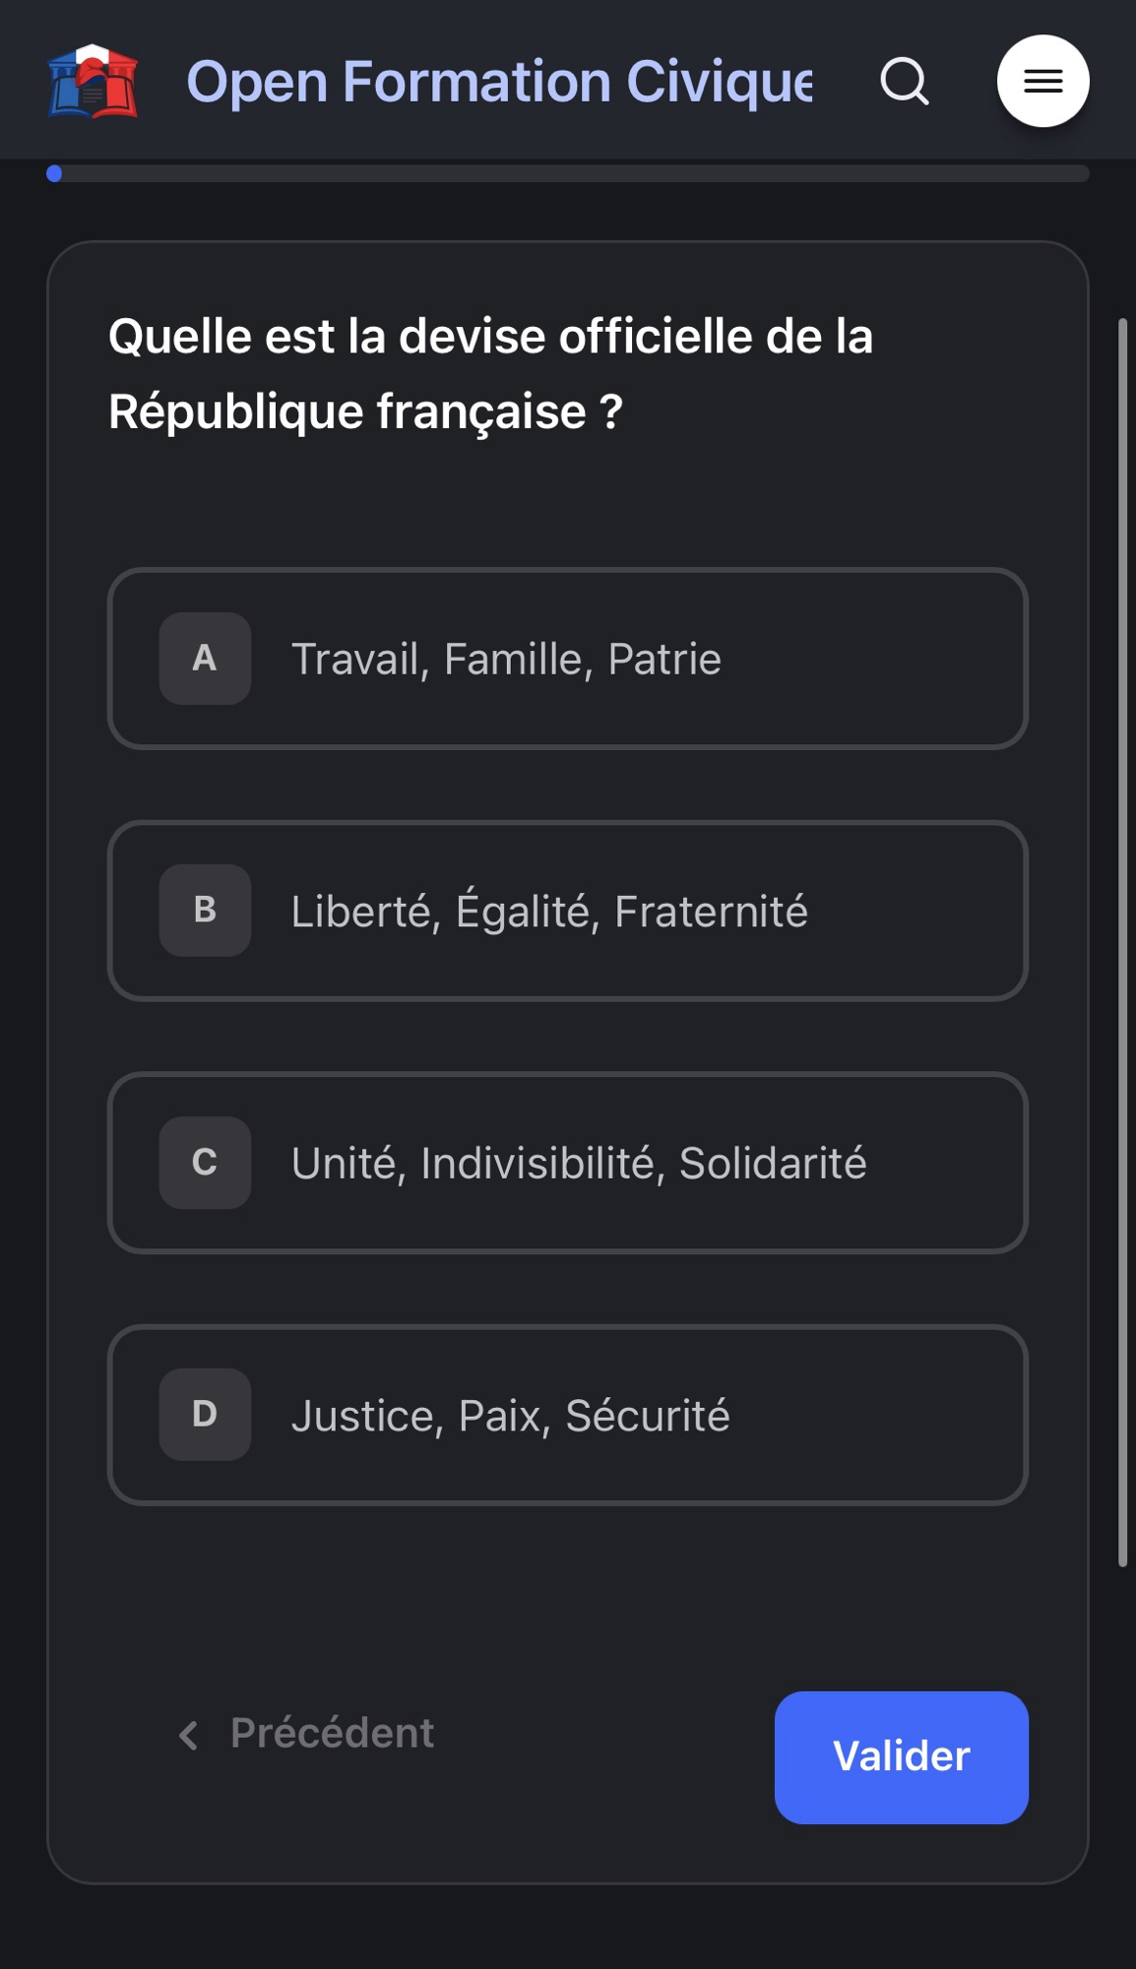
Task: Open the hamburger menu button
Action: (1042, 81)
